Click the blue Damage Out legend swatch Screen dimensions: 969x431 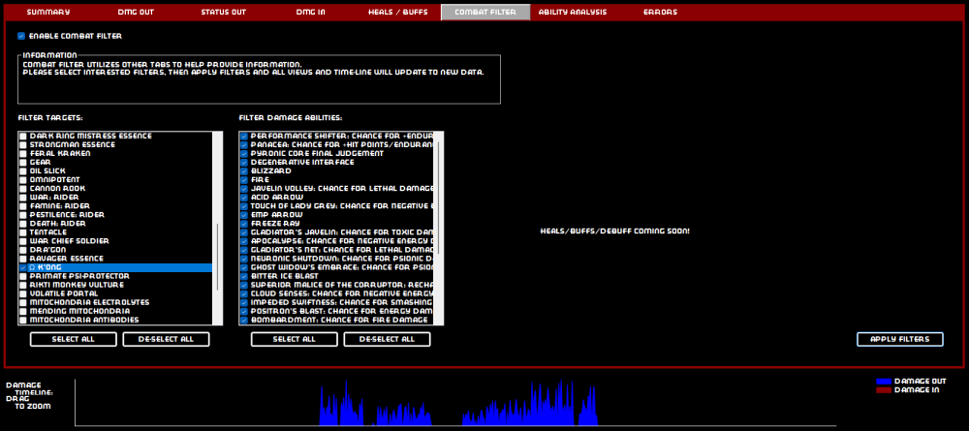[883, 382]
